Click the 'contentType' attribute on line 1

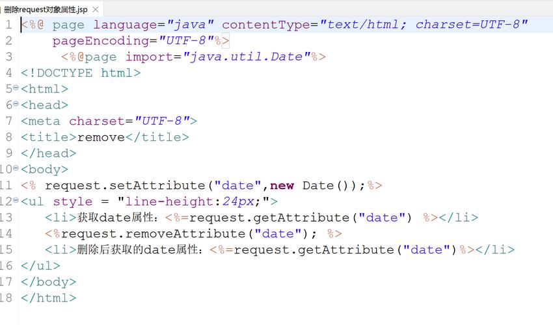(265, 25)
